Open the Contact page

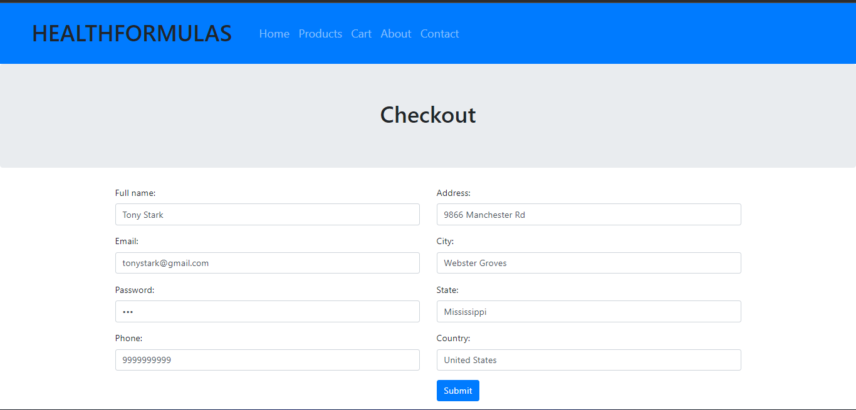pos(439,34)
